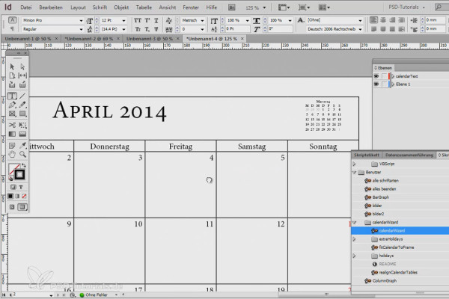This screenshot has width=449, height=299.
Task: Select the Selection tool arrow
Action: pyautogui.click(x=12, y=67)
